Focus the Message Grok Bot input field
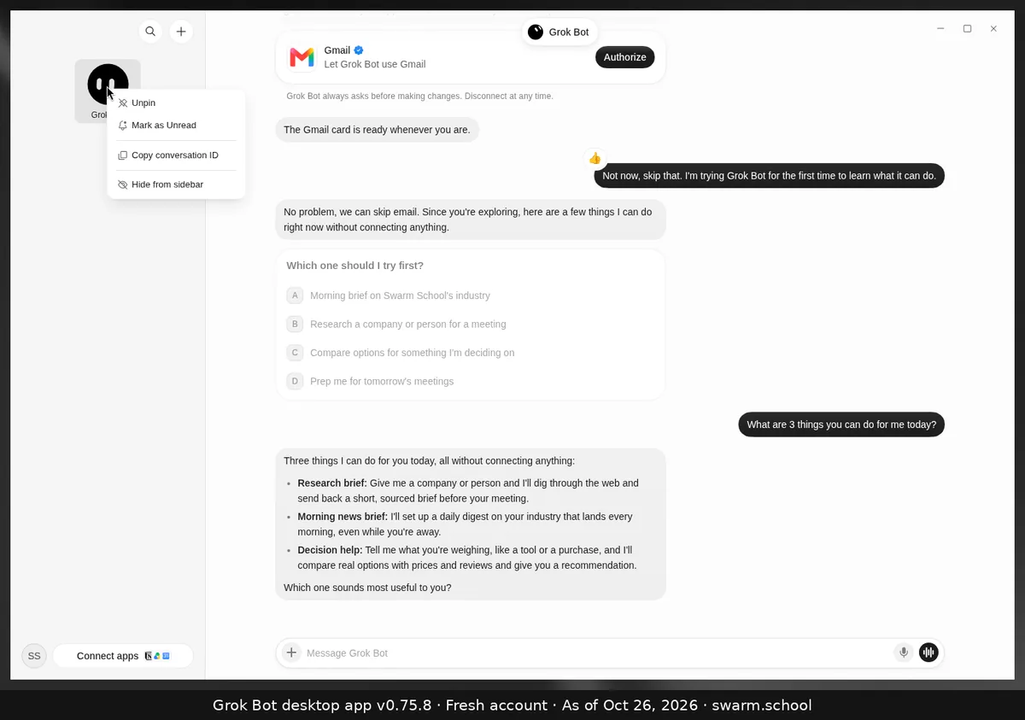Viewport: 1025px width, 720px height. point(596,653)
